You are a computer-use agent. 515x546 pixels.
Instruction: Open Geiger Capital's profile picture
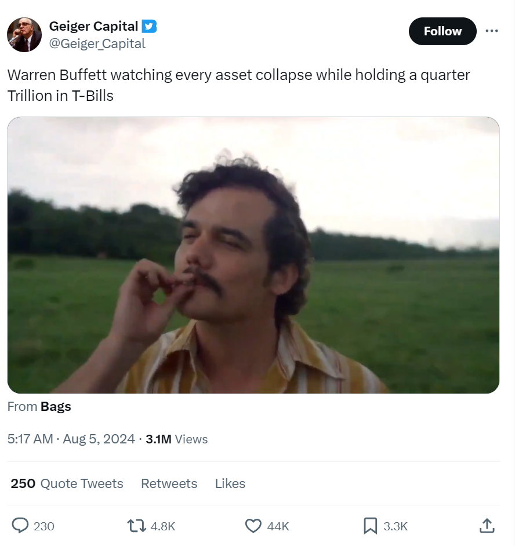point(24,34)
